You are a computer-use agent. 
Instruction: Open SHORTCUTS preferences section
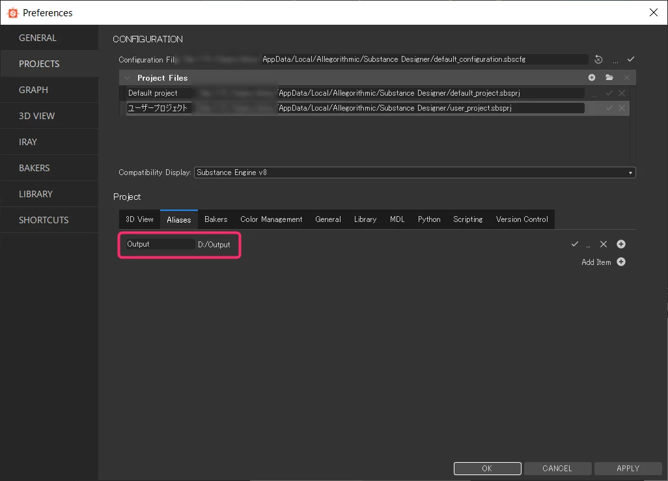tap(49, 220)
